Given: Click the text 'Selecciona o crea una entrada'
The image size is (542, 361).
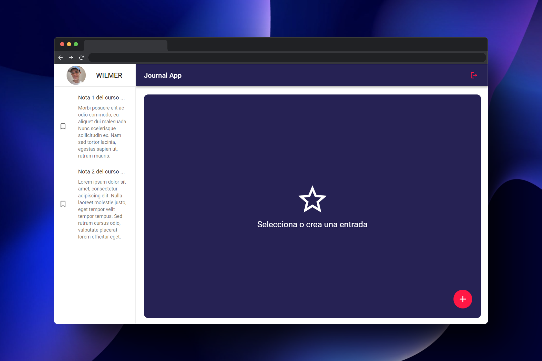Looking at the screenshot, I should [x=312, y=224].
